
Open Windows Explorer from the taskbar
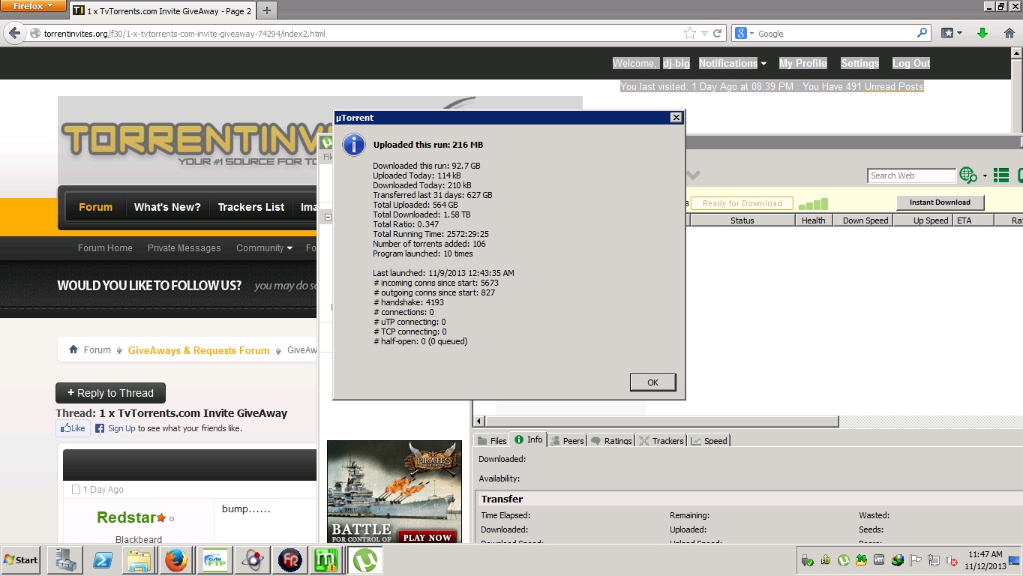[x=139, y=560]
